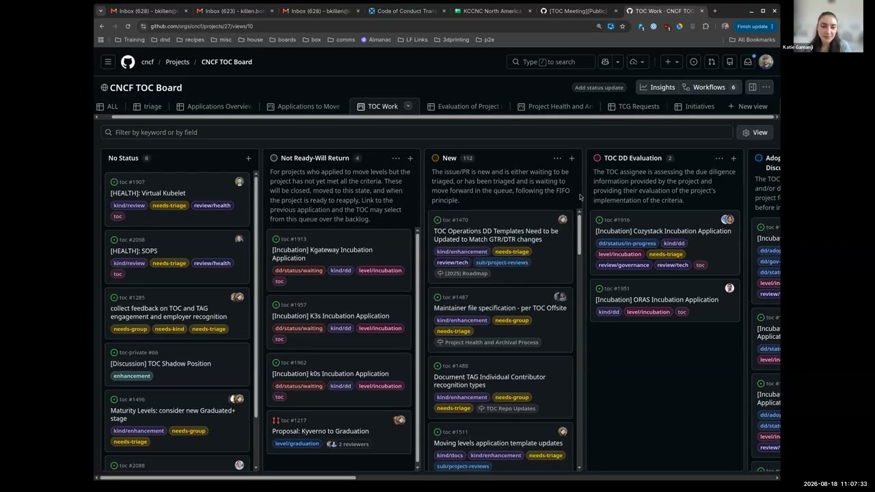Open the Applications to Move view tab
The image size is (875, 492).
pos(303,107)
